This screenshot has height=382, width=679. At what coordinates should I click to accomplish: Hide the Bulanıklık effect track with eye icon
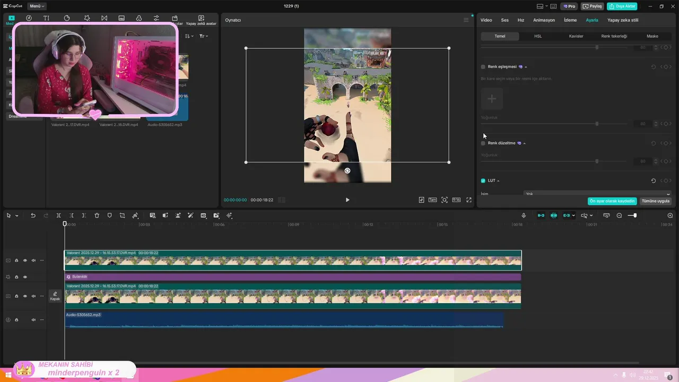pos(25,277)
